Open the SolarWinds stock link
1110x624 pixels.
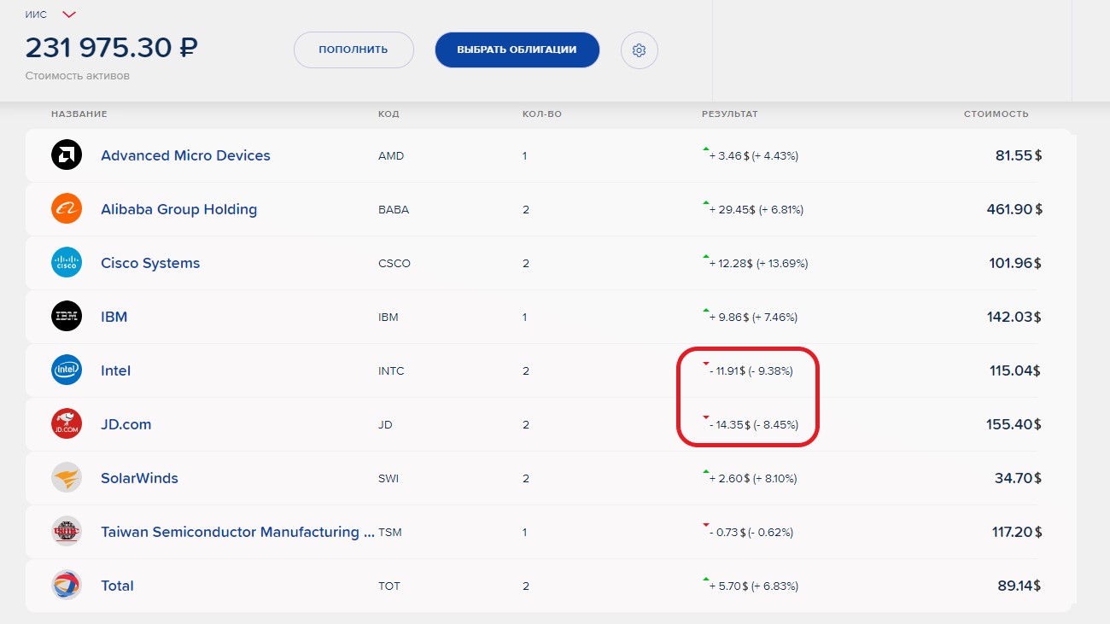tap(139, 478)
